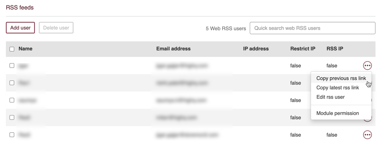Focus the Quick search web RSS users field
The image size is (381, 148).
(x=312, y=28)
